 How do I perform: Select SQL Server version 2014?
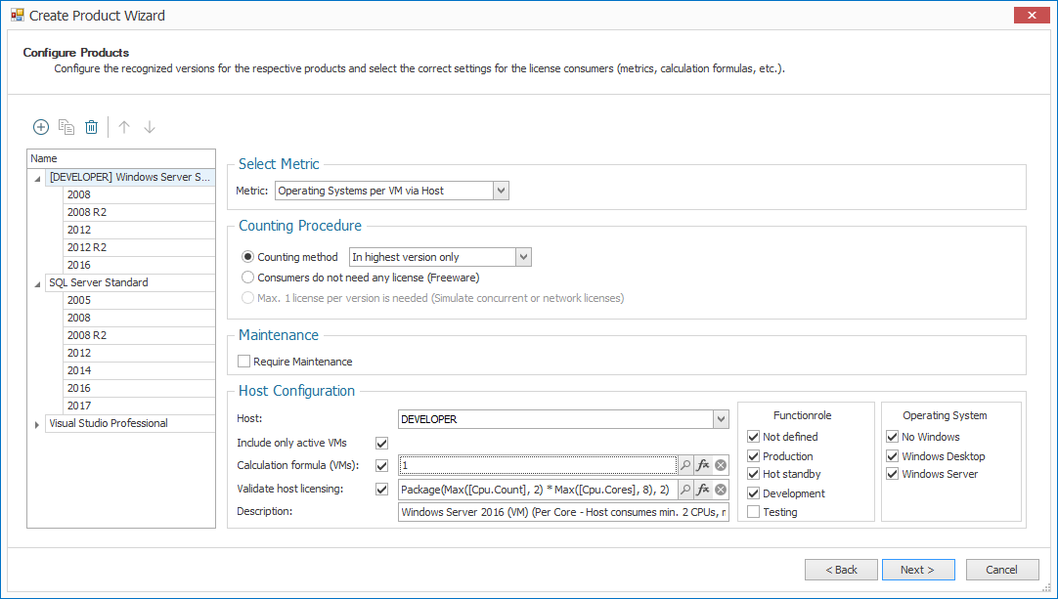[139, 370]
